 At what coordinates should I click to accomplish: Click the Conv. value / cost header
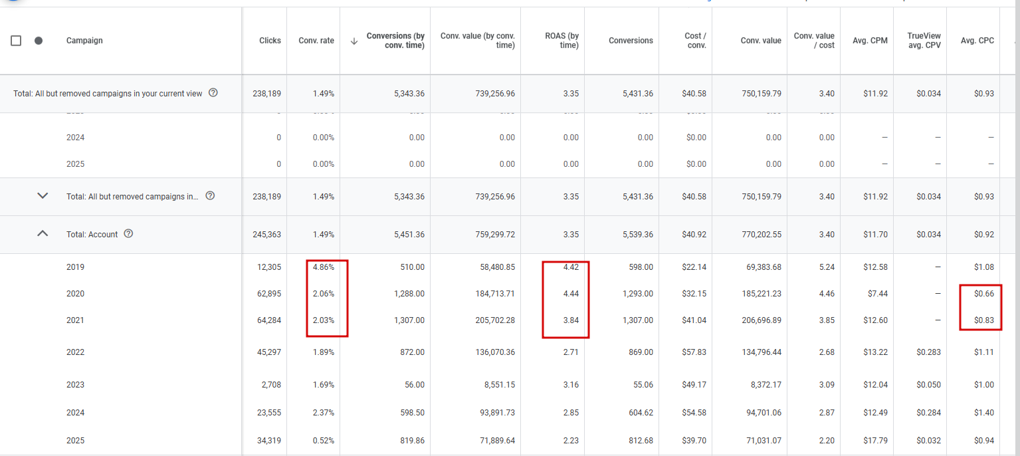[x=814, y=41]
